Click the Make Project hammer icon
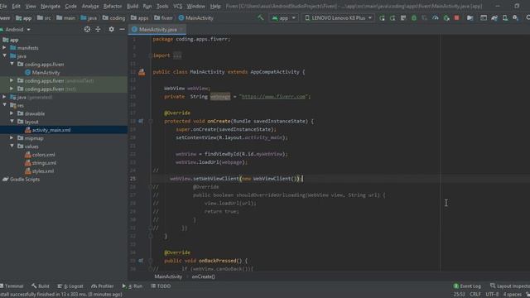 [261, 17]
